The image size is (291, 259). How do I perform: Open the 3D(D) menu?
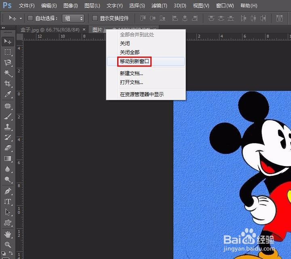[x=180, y=6]
